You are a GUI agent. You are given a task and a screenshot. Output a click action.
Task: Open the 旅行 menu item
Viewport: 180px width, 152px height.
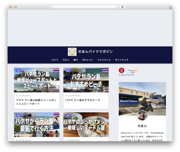tap(76, 60)
